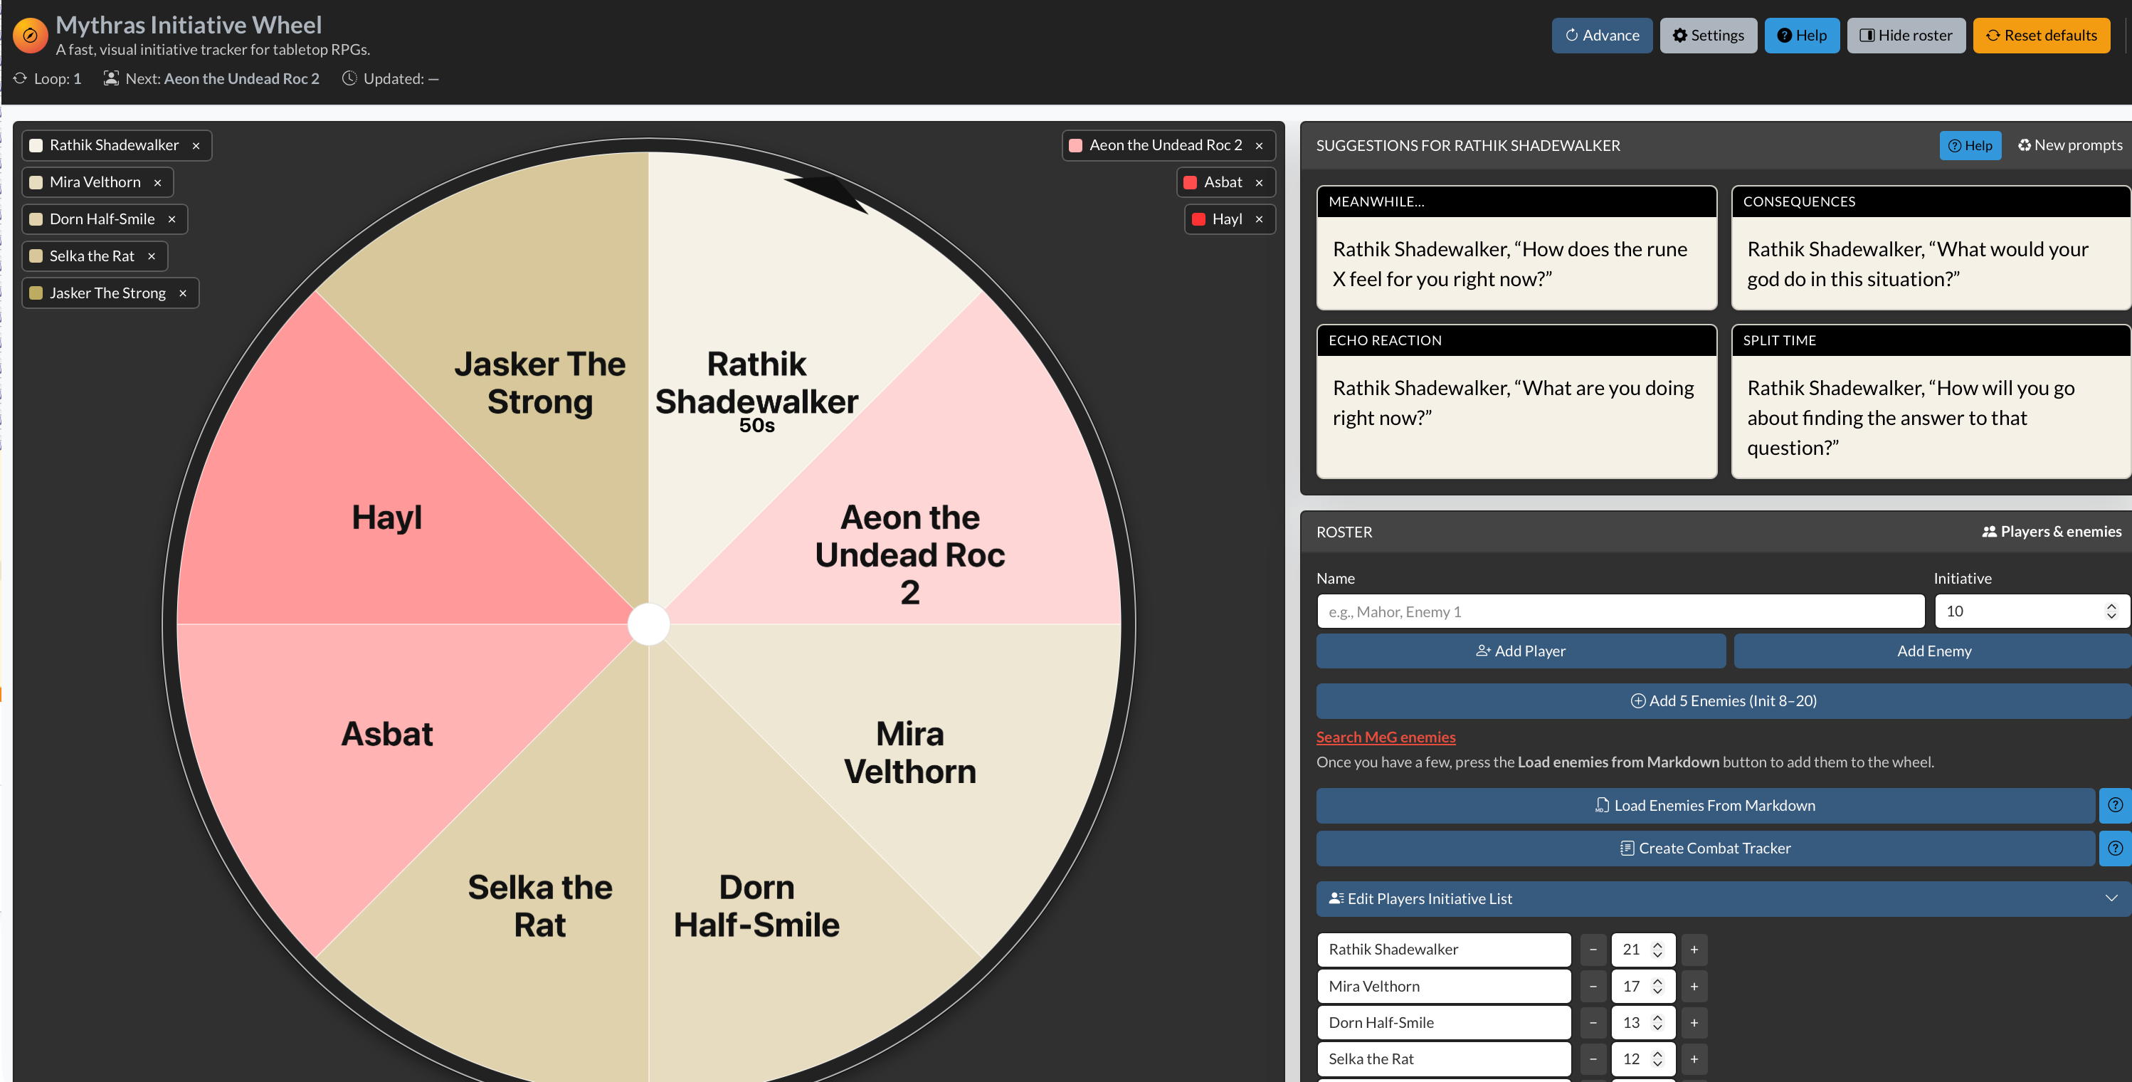Open help icon beside Create Combat Tracker

pyautogui.click(x=2115, y=848)
